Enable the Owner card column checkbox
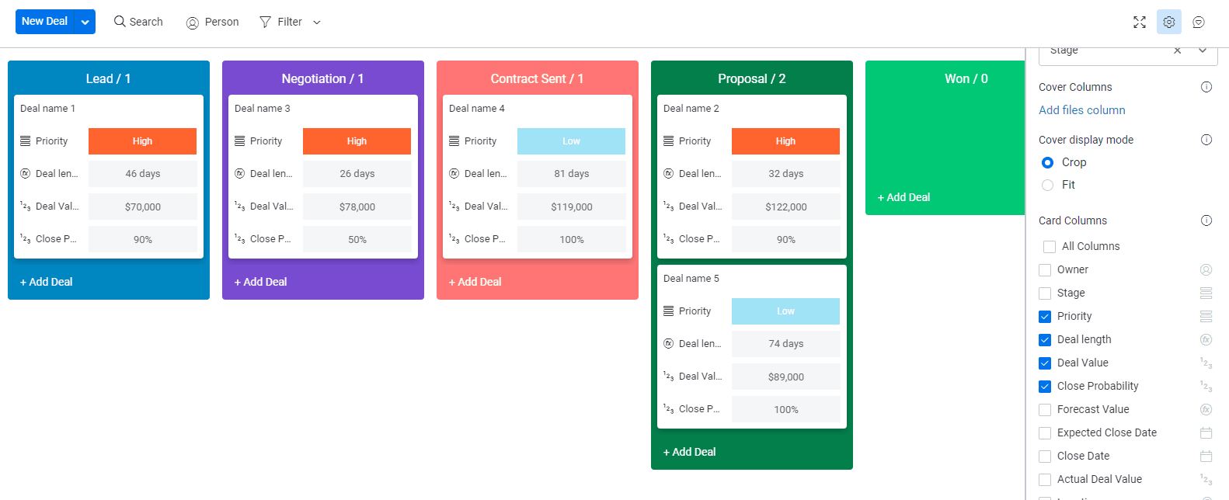The height and width of the screenshot is (500, 1229). [x=1045, y=269]
